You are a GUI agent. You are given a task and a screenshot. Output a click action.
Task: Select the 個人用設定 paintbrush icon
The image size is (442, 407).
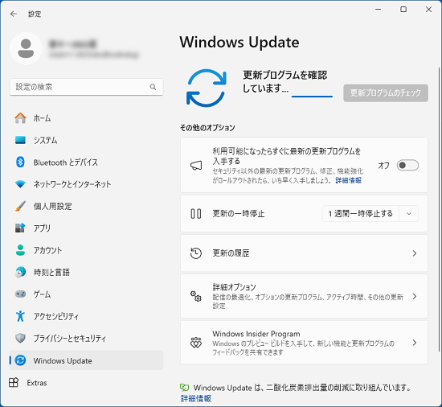pos(20,206)
